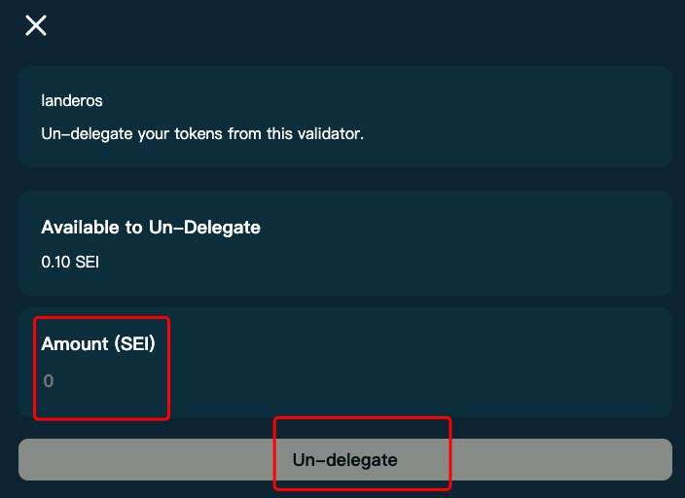Focus the amount input field
685x498 pixels.
292,381
